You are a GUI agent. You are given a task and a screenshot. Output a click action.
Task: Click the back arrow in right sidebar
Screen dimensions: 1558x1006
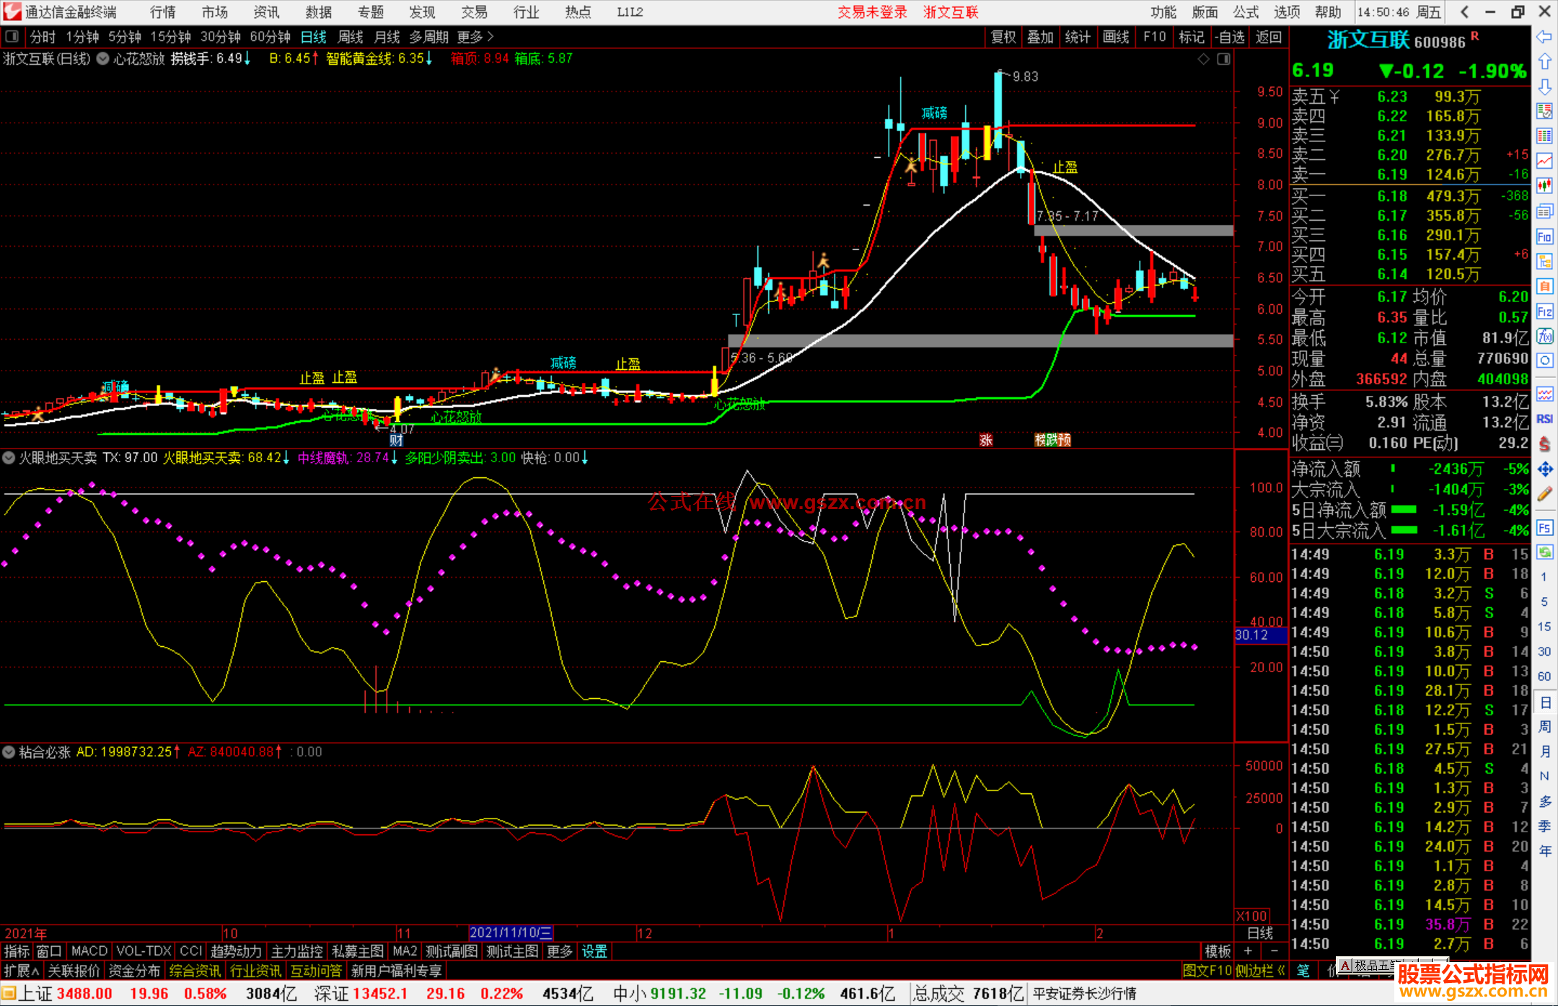[1544, 37]
